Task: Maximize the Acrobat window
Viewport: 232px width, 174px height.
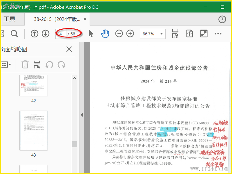Action: (222, 7)
